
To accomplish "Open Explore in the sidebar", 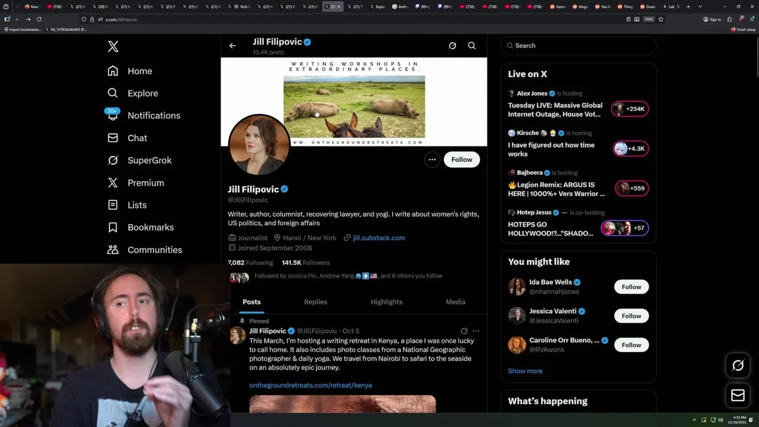I will pyautogui.click(x=133, y=93).
